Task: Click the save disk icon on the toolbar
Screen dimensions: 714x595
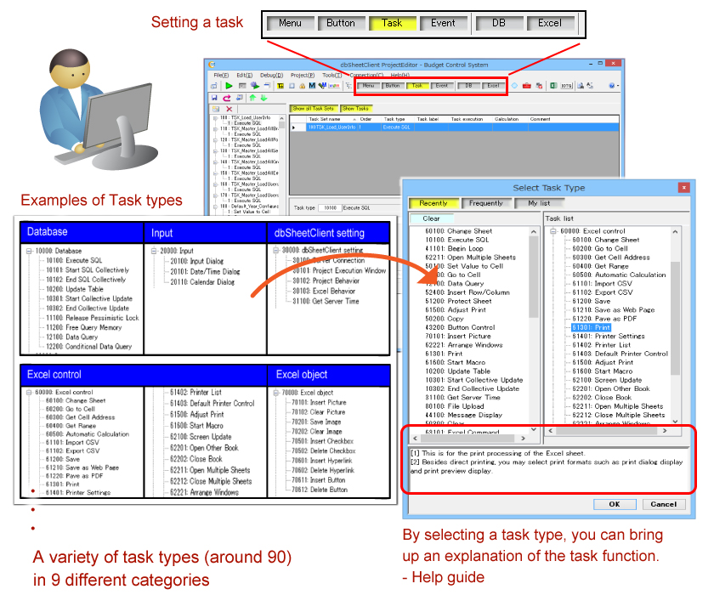Action: click(214, 97)
